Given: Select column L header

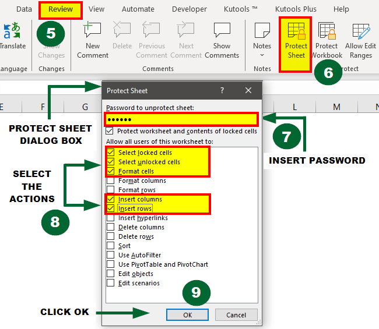Looking at the screenshot, I should coord(294,107).
